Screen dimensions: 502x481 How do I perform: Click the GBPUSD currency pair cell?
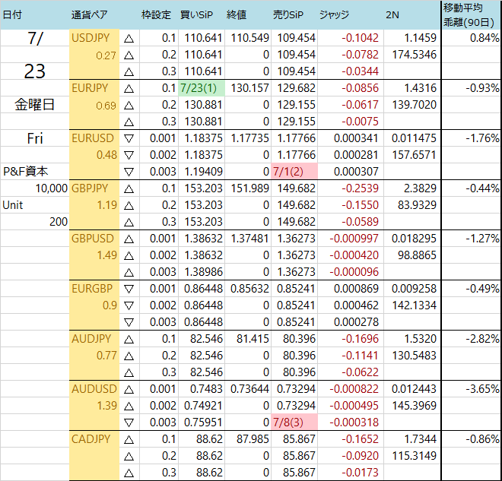click(94, 239)
